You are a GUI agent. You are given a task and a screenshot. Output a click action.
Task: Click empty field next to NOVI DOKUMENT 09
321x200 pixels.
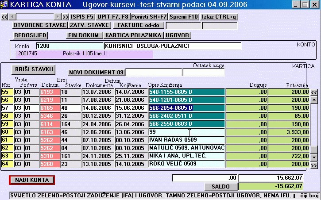tap(154, 73)
